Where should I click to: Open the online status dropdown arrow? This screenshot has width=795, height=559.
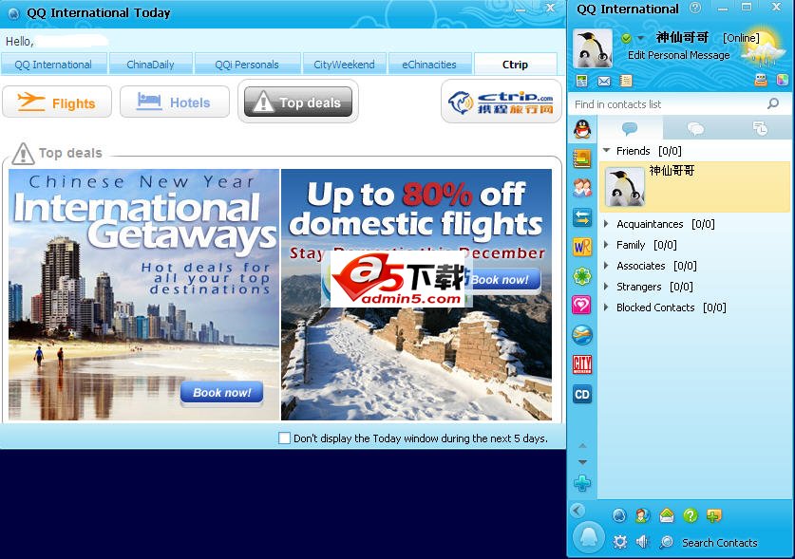pyautogui.click(x=641, y=38)
